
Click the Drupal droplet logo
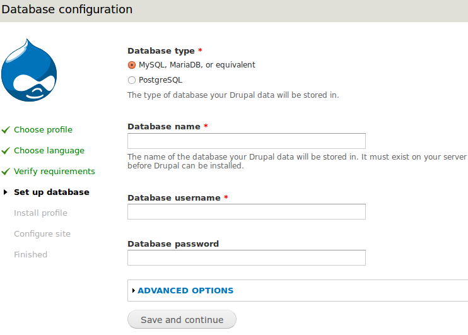pyautogui.click(x=30, y=71)
